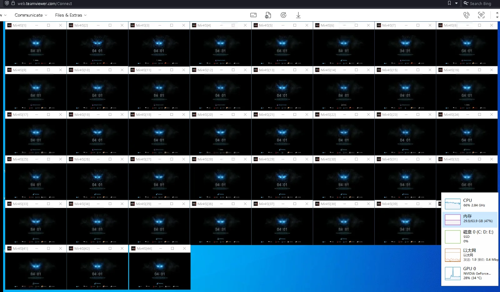Image resolution: width=500 pixels, height=292 pixels.
Task: Click the screen capture camera icon
Action: click(481, 15)
